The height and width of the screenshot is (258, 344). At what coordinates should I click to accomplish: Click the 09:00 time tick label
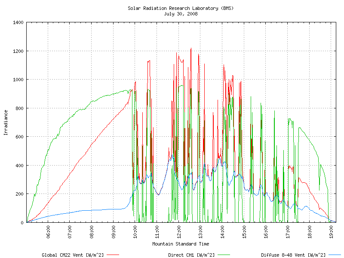114,231
